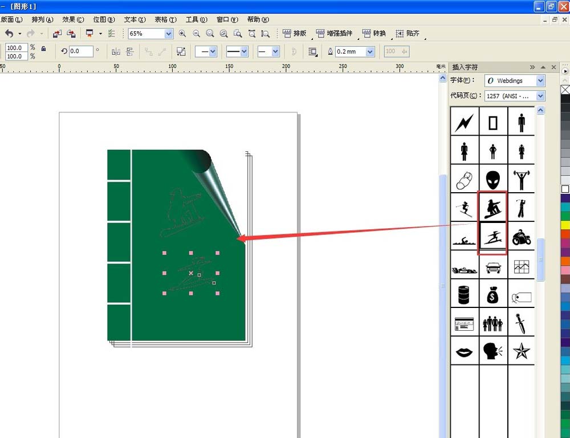The image size is (570, 438).
Task: Select the no-color X swatch
Action: [x=565, y=90]
